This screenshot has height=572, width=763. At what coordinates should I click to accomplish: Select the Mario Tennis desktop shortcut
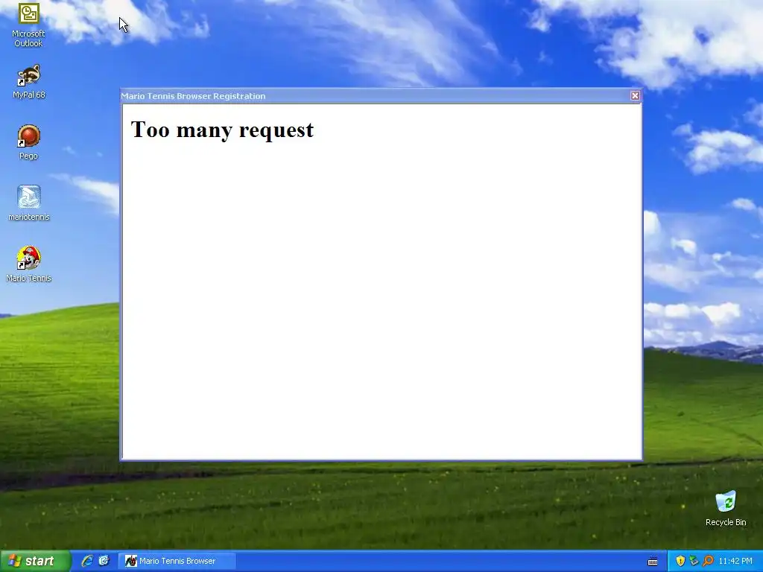[29, 264]
